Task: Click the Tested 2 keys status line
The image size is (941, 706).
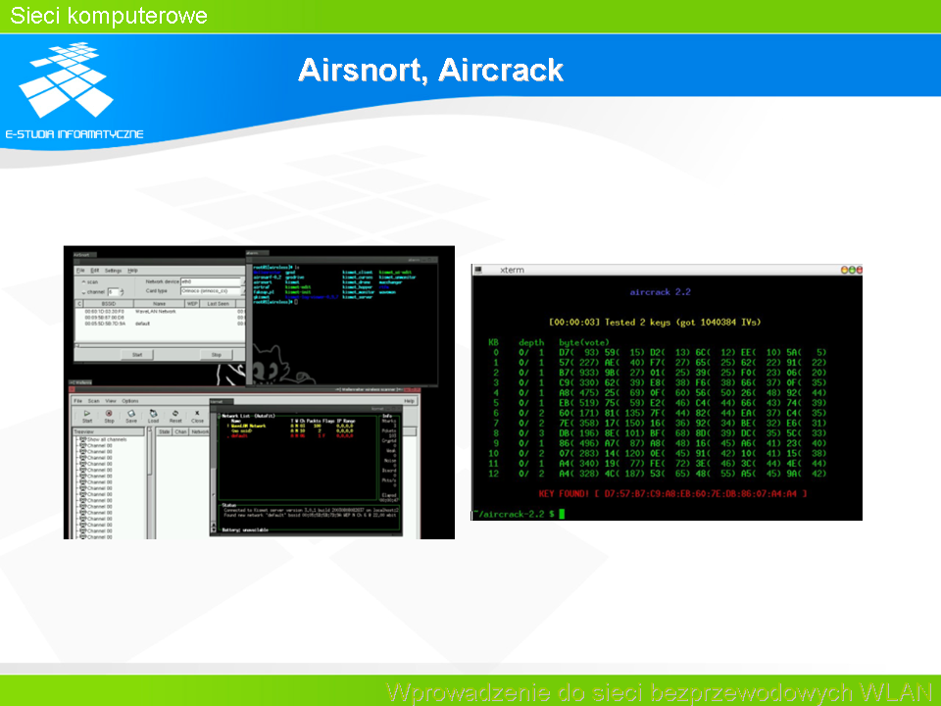Action: pos(655,323)
